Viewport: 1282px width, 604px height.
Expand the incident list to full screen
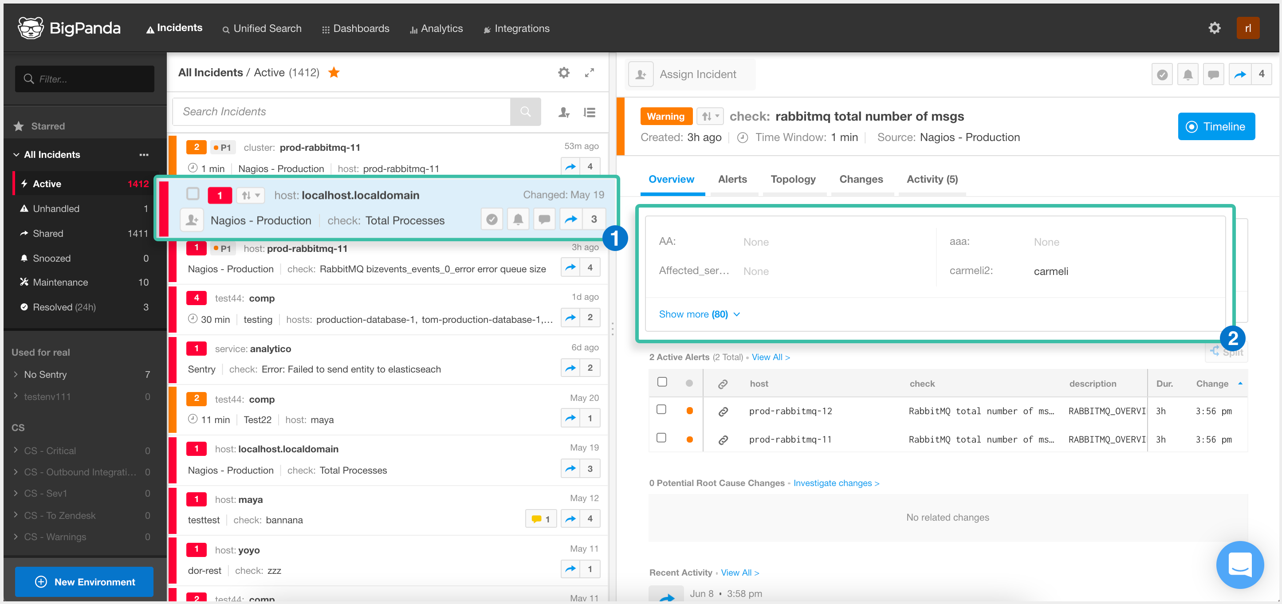click(589, 73)
